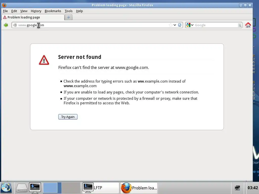Open the Bookmarks menu
Screen dimensions: 259x194
pos(53,11)
